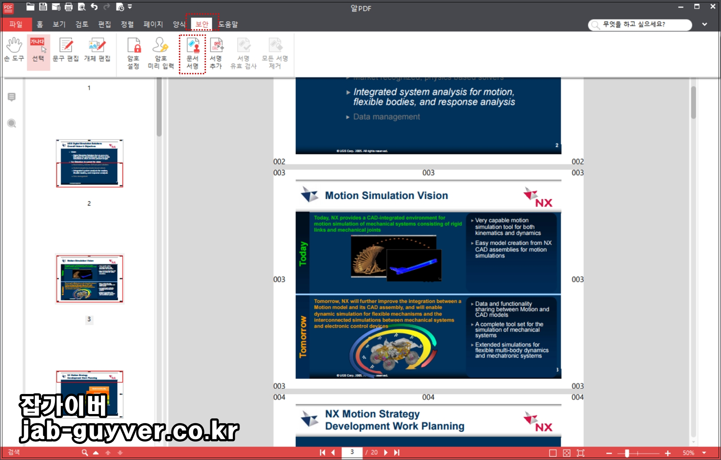Switch to the 정렬 tab

(x=127, y=24)
